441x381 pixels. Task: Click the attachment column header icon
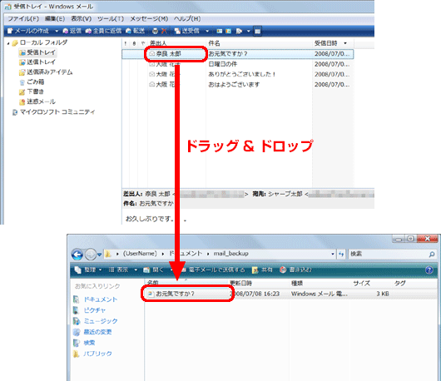click(134, 43)
